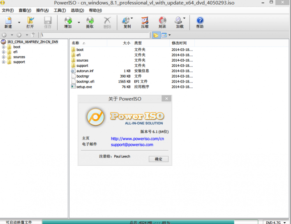The image size is (291, 224).
Task: Open the dropdown arrow beside Add
Action: (x=79, y=23)
